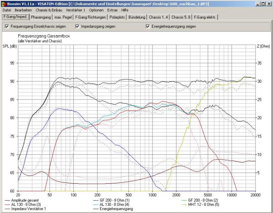Minimize the Boxsim window

click(258, 4)
